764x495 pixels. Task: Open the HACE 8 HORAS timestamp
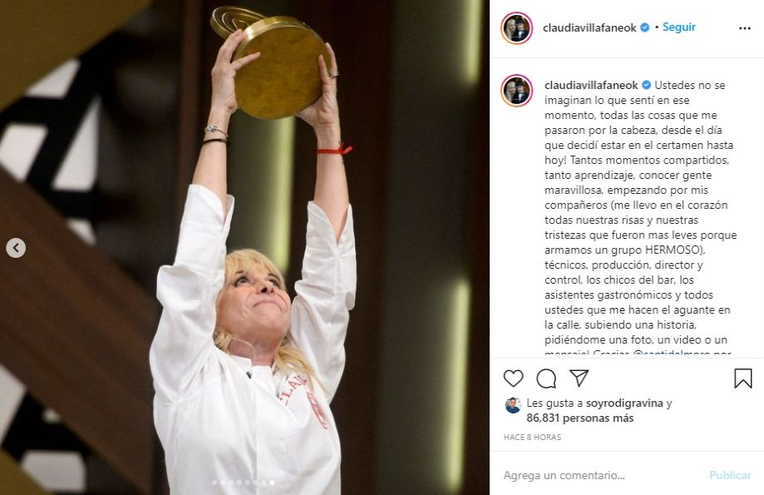[x=532, y=437]
